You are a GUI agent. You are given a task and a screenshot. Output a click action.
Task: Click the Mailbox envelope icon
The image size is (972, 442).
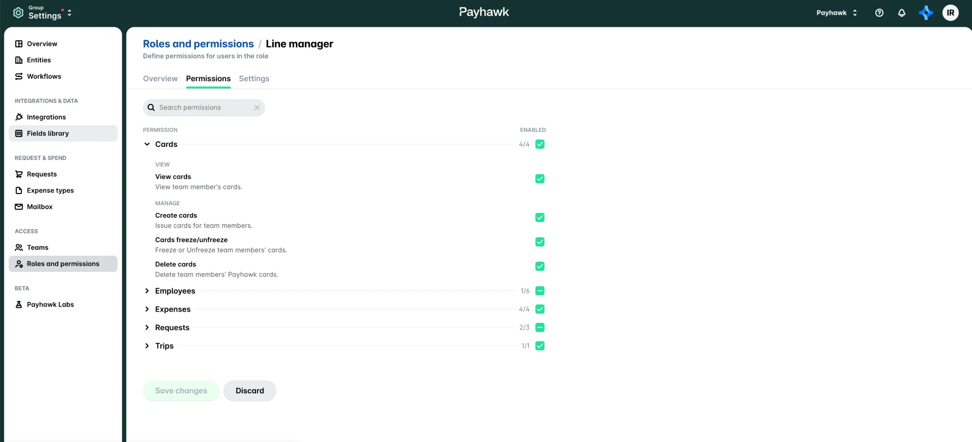(x=19, y=207)
